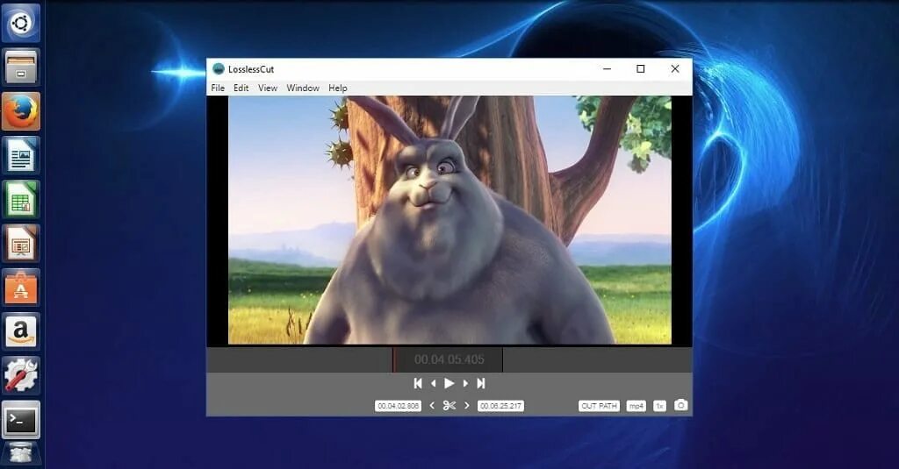Click the selected cut segment on the timeline
Image resolution: width=899 pixels, height=469 pixels.
[449, 359]
